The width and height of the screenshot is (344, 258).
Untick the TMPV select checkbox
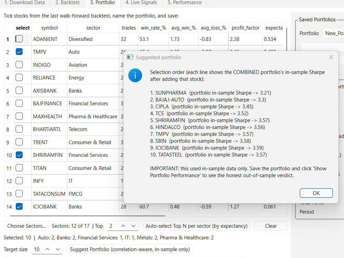point(19,52)
